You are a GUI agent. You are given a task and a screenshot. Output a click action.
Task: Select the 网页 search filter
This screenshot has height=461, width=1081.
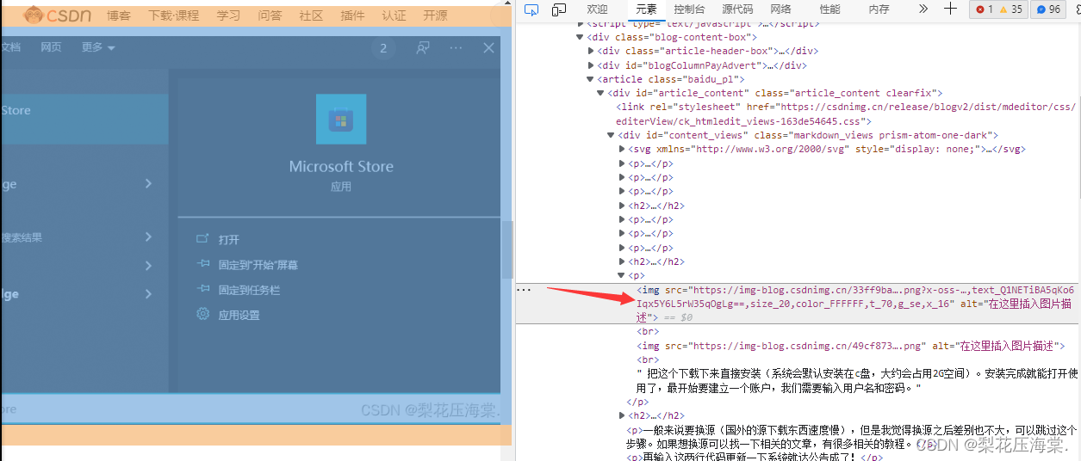[x=52, y=47]
